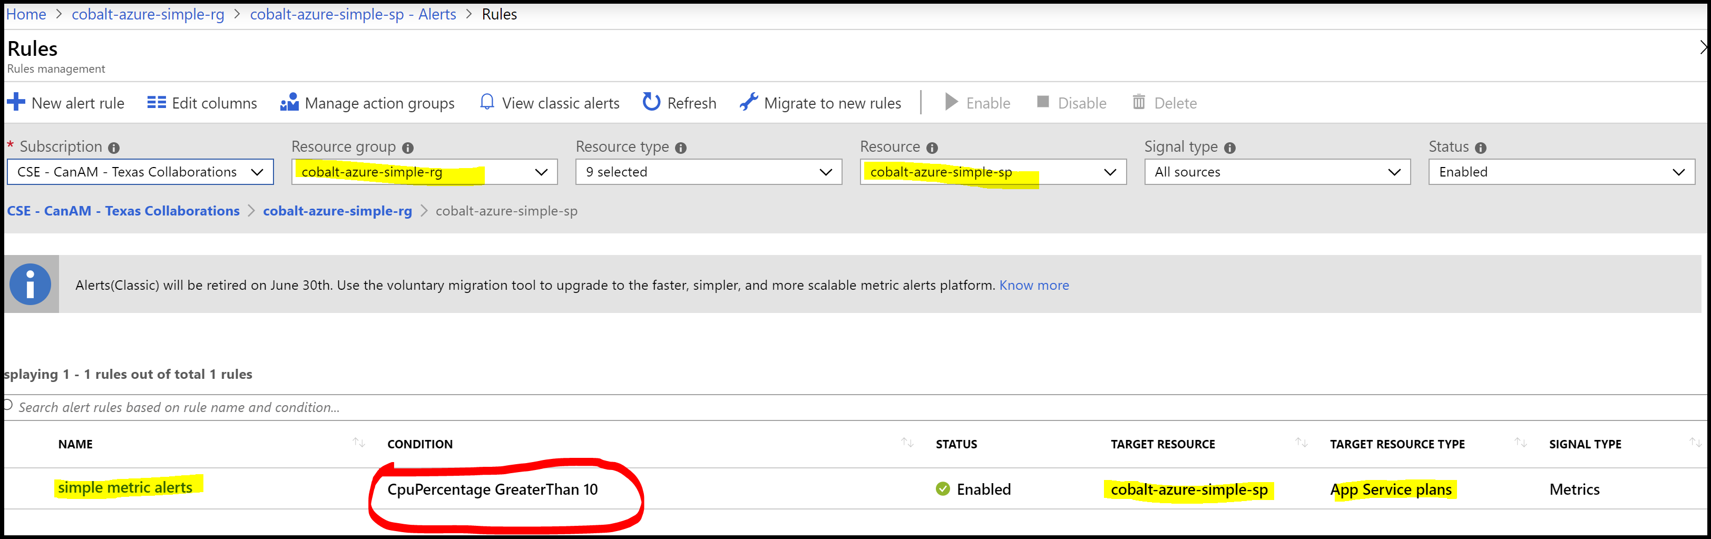
Task: Click in the search alert rules field
Action: pos(855,407)
